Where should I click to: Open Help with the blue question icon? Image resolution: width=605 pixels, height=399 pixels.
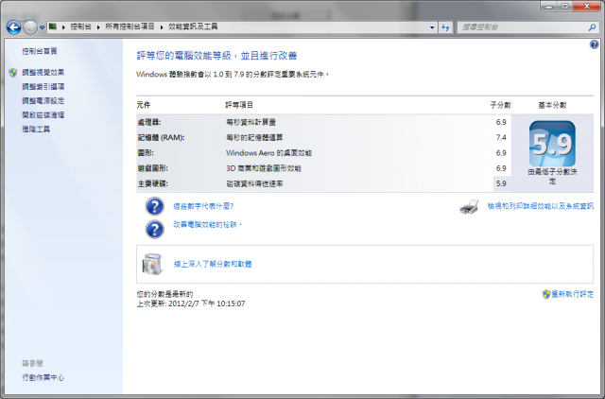pos(595,44)
